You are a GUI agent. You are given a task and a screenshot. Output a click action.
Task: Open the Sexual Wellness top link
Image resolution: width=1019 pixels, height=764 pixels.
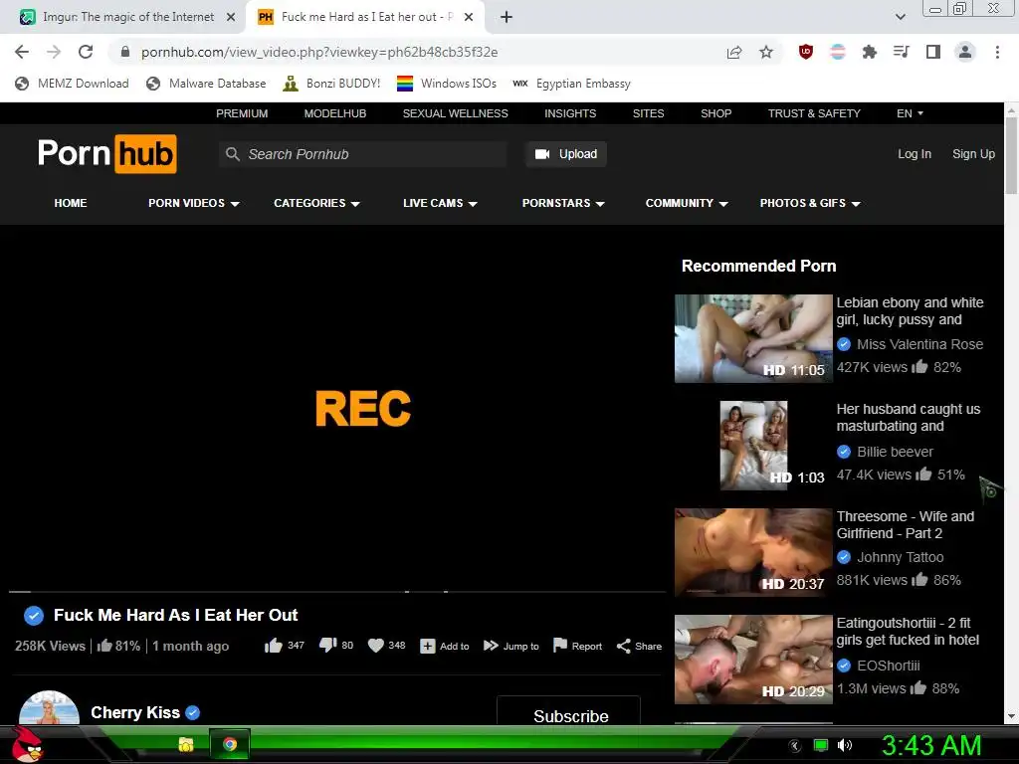pyautogui.click(x=456, y=113)
